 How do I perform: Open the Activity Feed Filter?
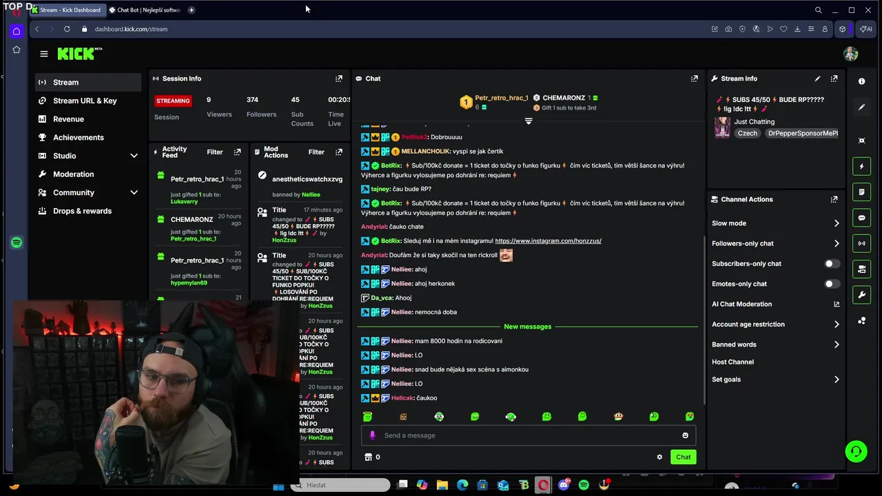point(215,152)
